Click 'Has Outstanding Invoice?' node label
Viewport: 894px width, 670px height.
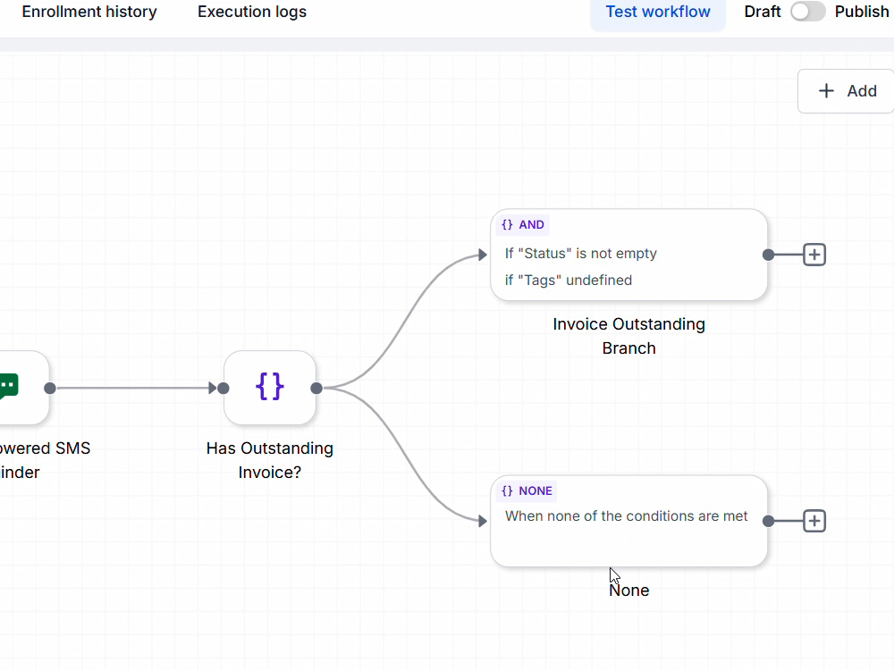tap(270, 460)
